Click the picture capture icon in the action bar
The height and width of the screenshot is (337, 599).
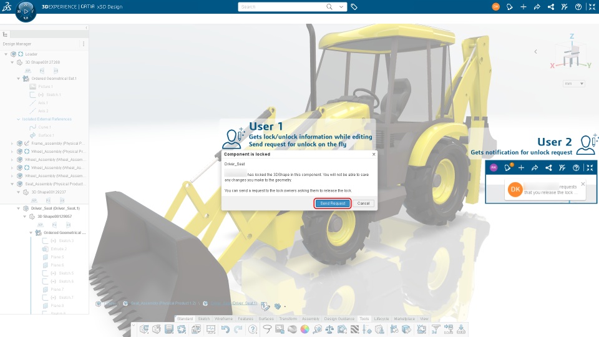(x=280, y=329)
